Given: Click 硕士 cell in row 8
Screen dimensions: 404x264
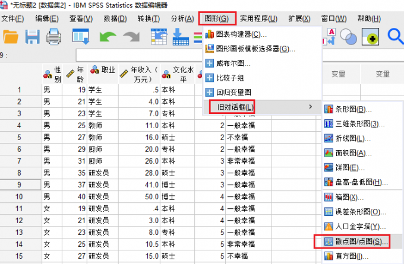Looking at the screenshot, I should (x=177, y=173).
